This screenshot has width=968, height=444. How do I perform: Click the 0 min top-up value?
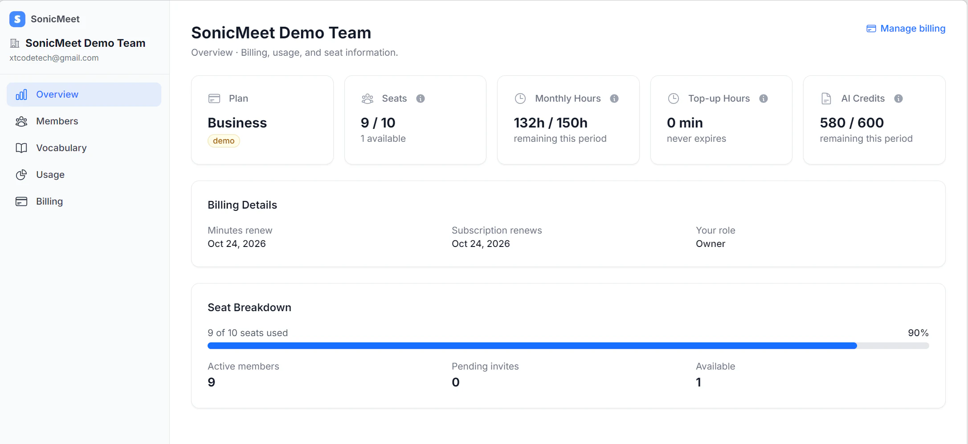tap(685, 123)
